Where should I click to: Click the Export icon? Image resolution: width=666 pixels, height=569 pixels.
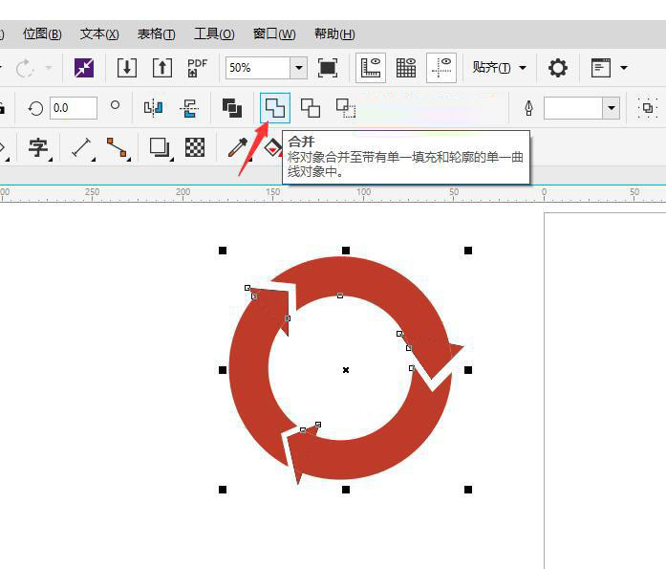162,68
